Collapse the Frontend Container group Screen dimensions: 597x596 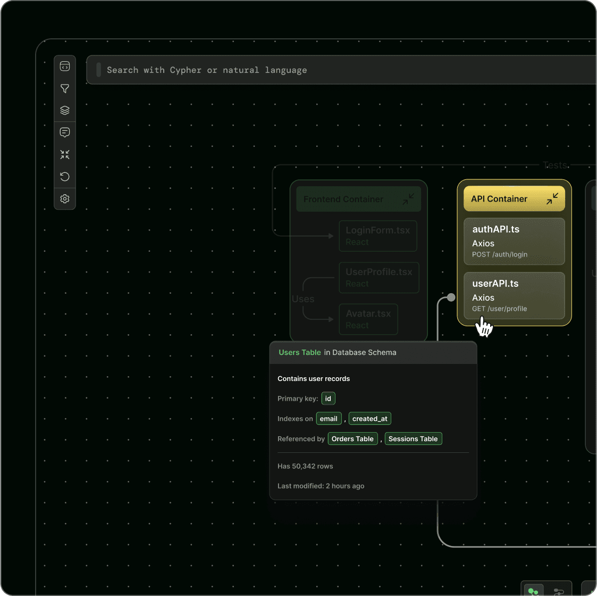(408, 199)
